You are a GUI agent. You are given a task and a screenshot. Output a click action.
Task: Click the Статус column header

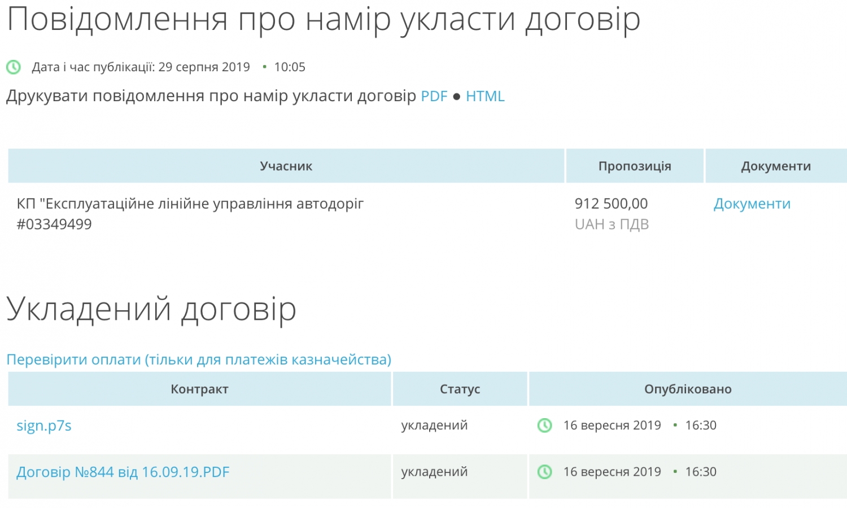(460, 389)
